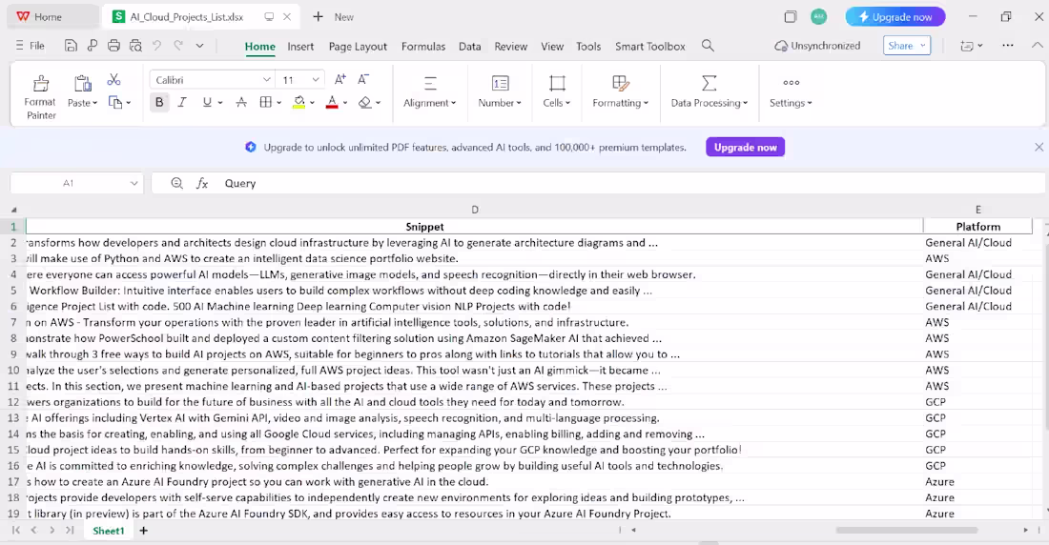Open New tab in title bar

(x=334, y=17)
